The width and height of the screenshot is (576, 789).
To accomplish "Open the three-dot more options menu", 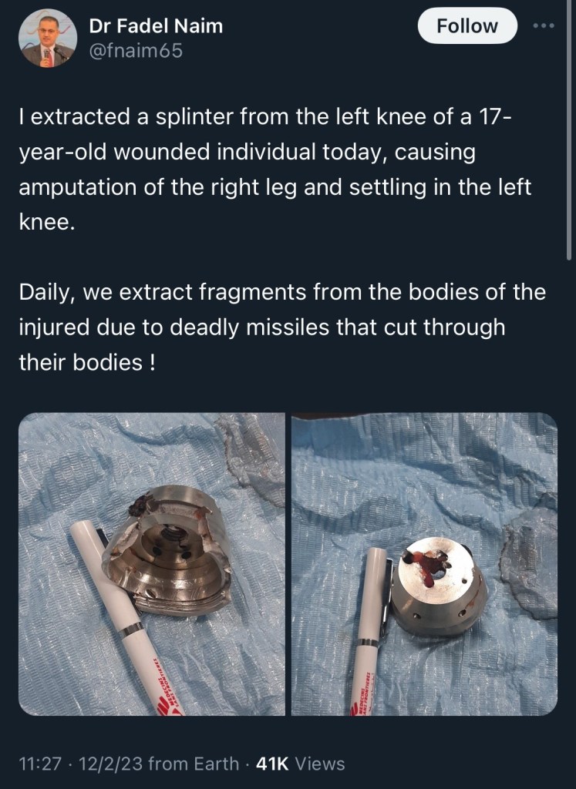I will point(544,25).
